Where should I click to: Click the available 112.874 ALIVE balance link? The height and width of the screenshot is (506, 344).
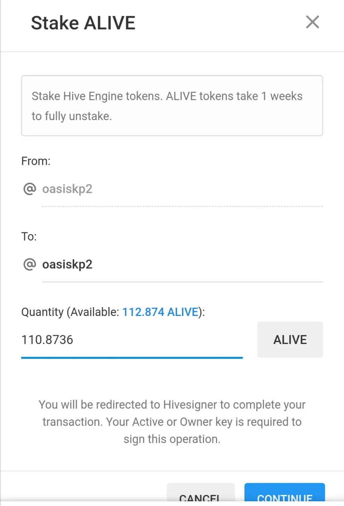point(160,312)
